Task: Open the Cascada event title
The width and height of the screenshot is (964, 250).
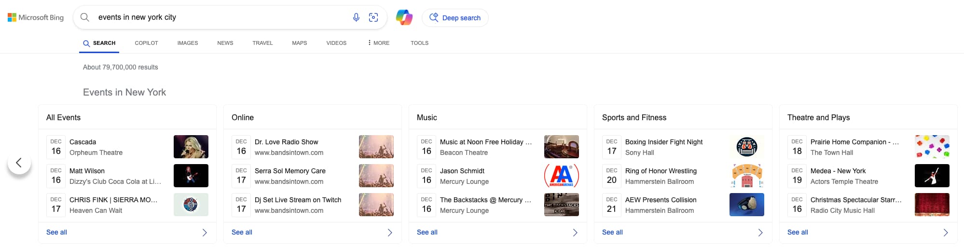Action: [83, 142]
